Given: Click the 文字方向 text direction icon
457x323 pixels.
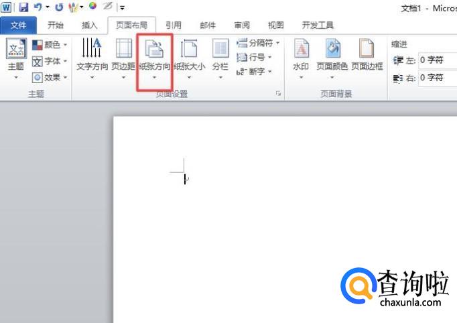Looking at the screenshot, I should (92, 48).
